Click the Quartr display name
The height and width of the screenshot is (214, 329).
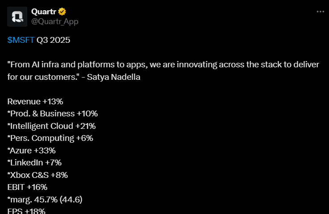[44, 12]
